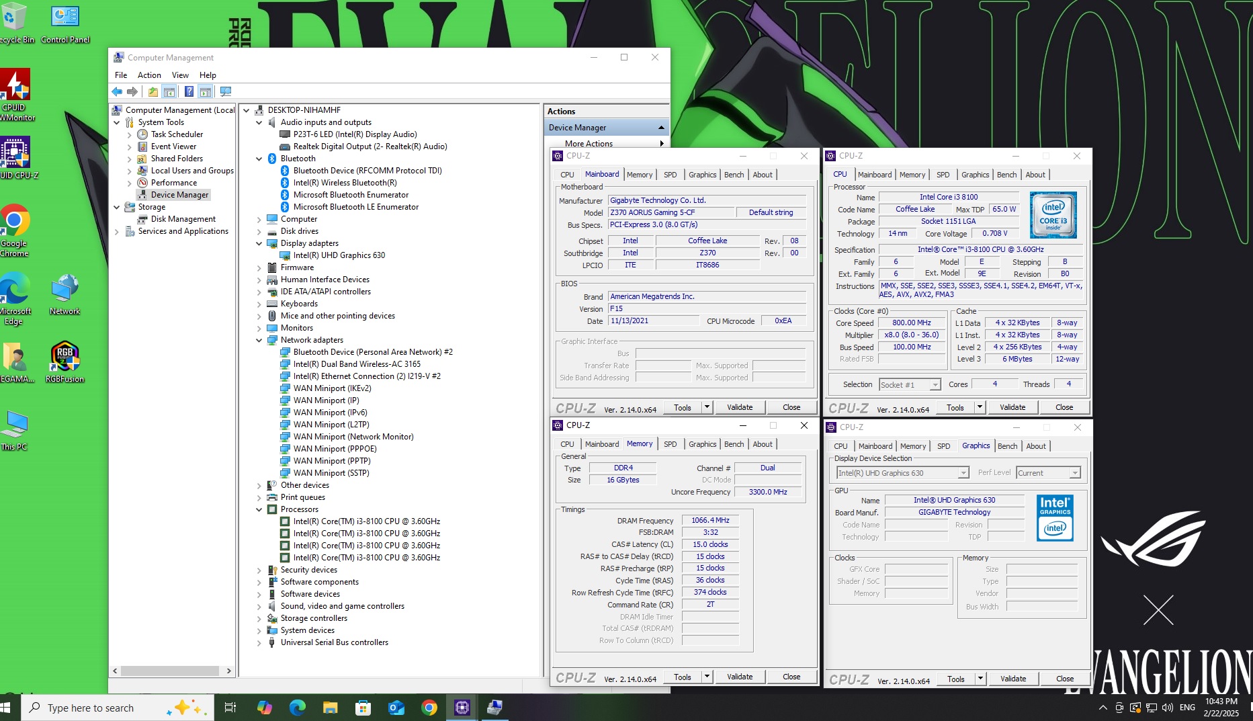Image resolution: width=1253 pixels, height=721 pixels.
Task: Open About tab in Graphics CPU-Z window
Action: (x=1036, y=446)
